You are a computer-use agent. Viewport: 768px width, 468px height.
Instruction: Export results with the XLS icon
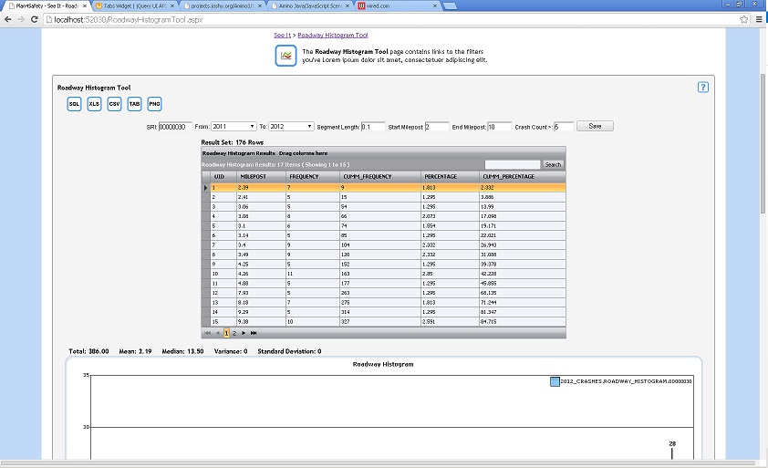pos(94,104)
